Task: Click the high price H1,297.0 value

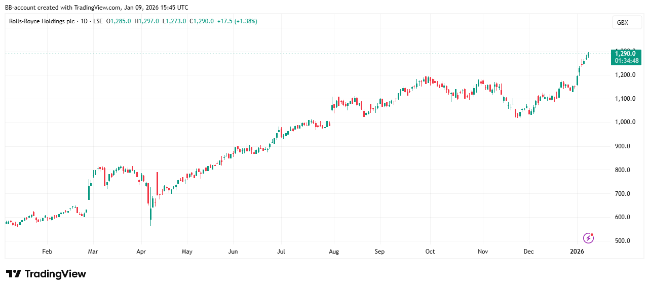Action: pyautogui.click(x=147, y=21)
